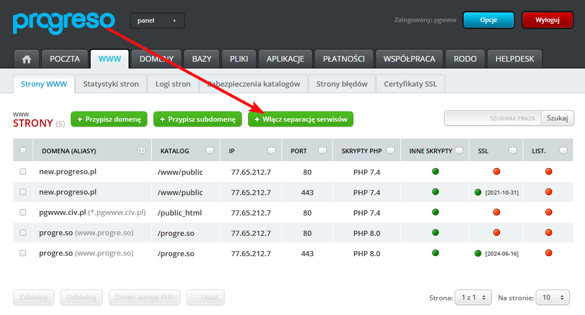Open the DOMENY main menu tab

tap(157, 59)
